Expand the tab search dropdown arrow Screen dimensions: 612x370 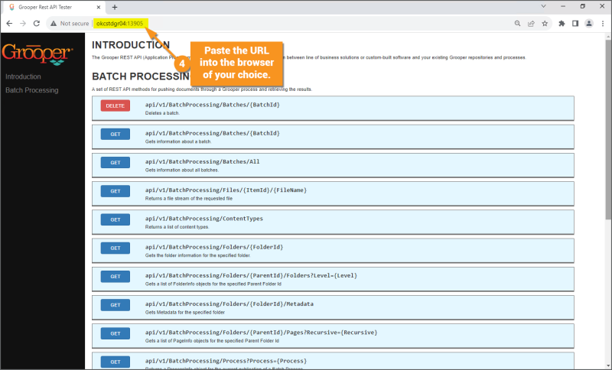click(x=543, y=6)
